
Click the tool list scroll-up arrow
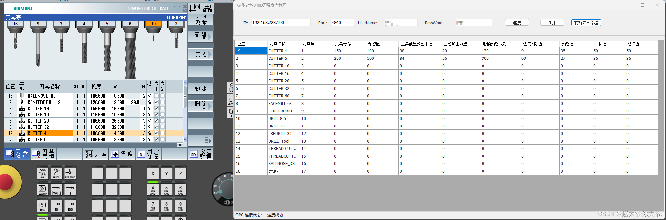pyautogui.click(x=185, y=83)
